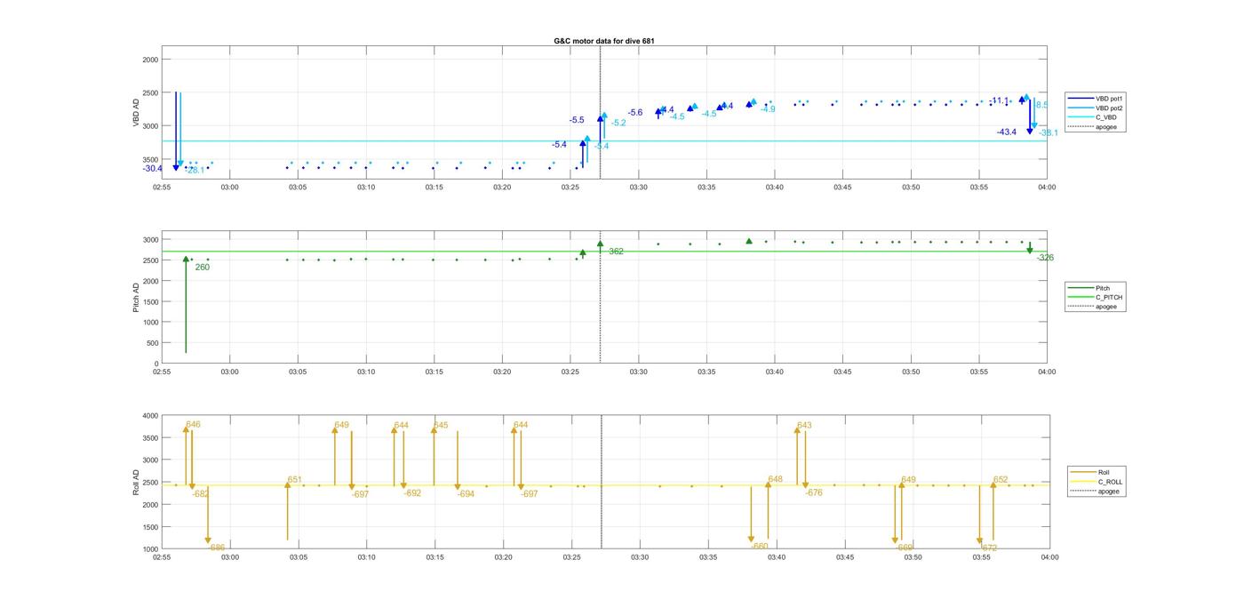This screenshot has width=1244, height=616.
Task: Click the "643" roll data label
Action: (x=804, y=426)
